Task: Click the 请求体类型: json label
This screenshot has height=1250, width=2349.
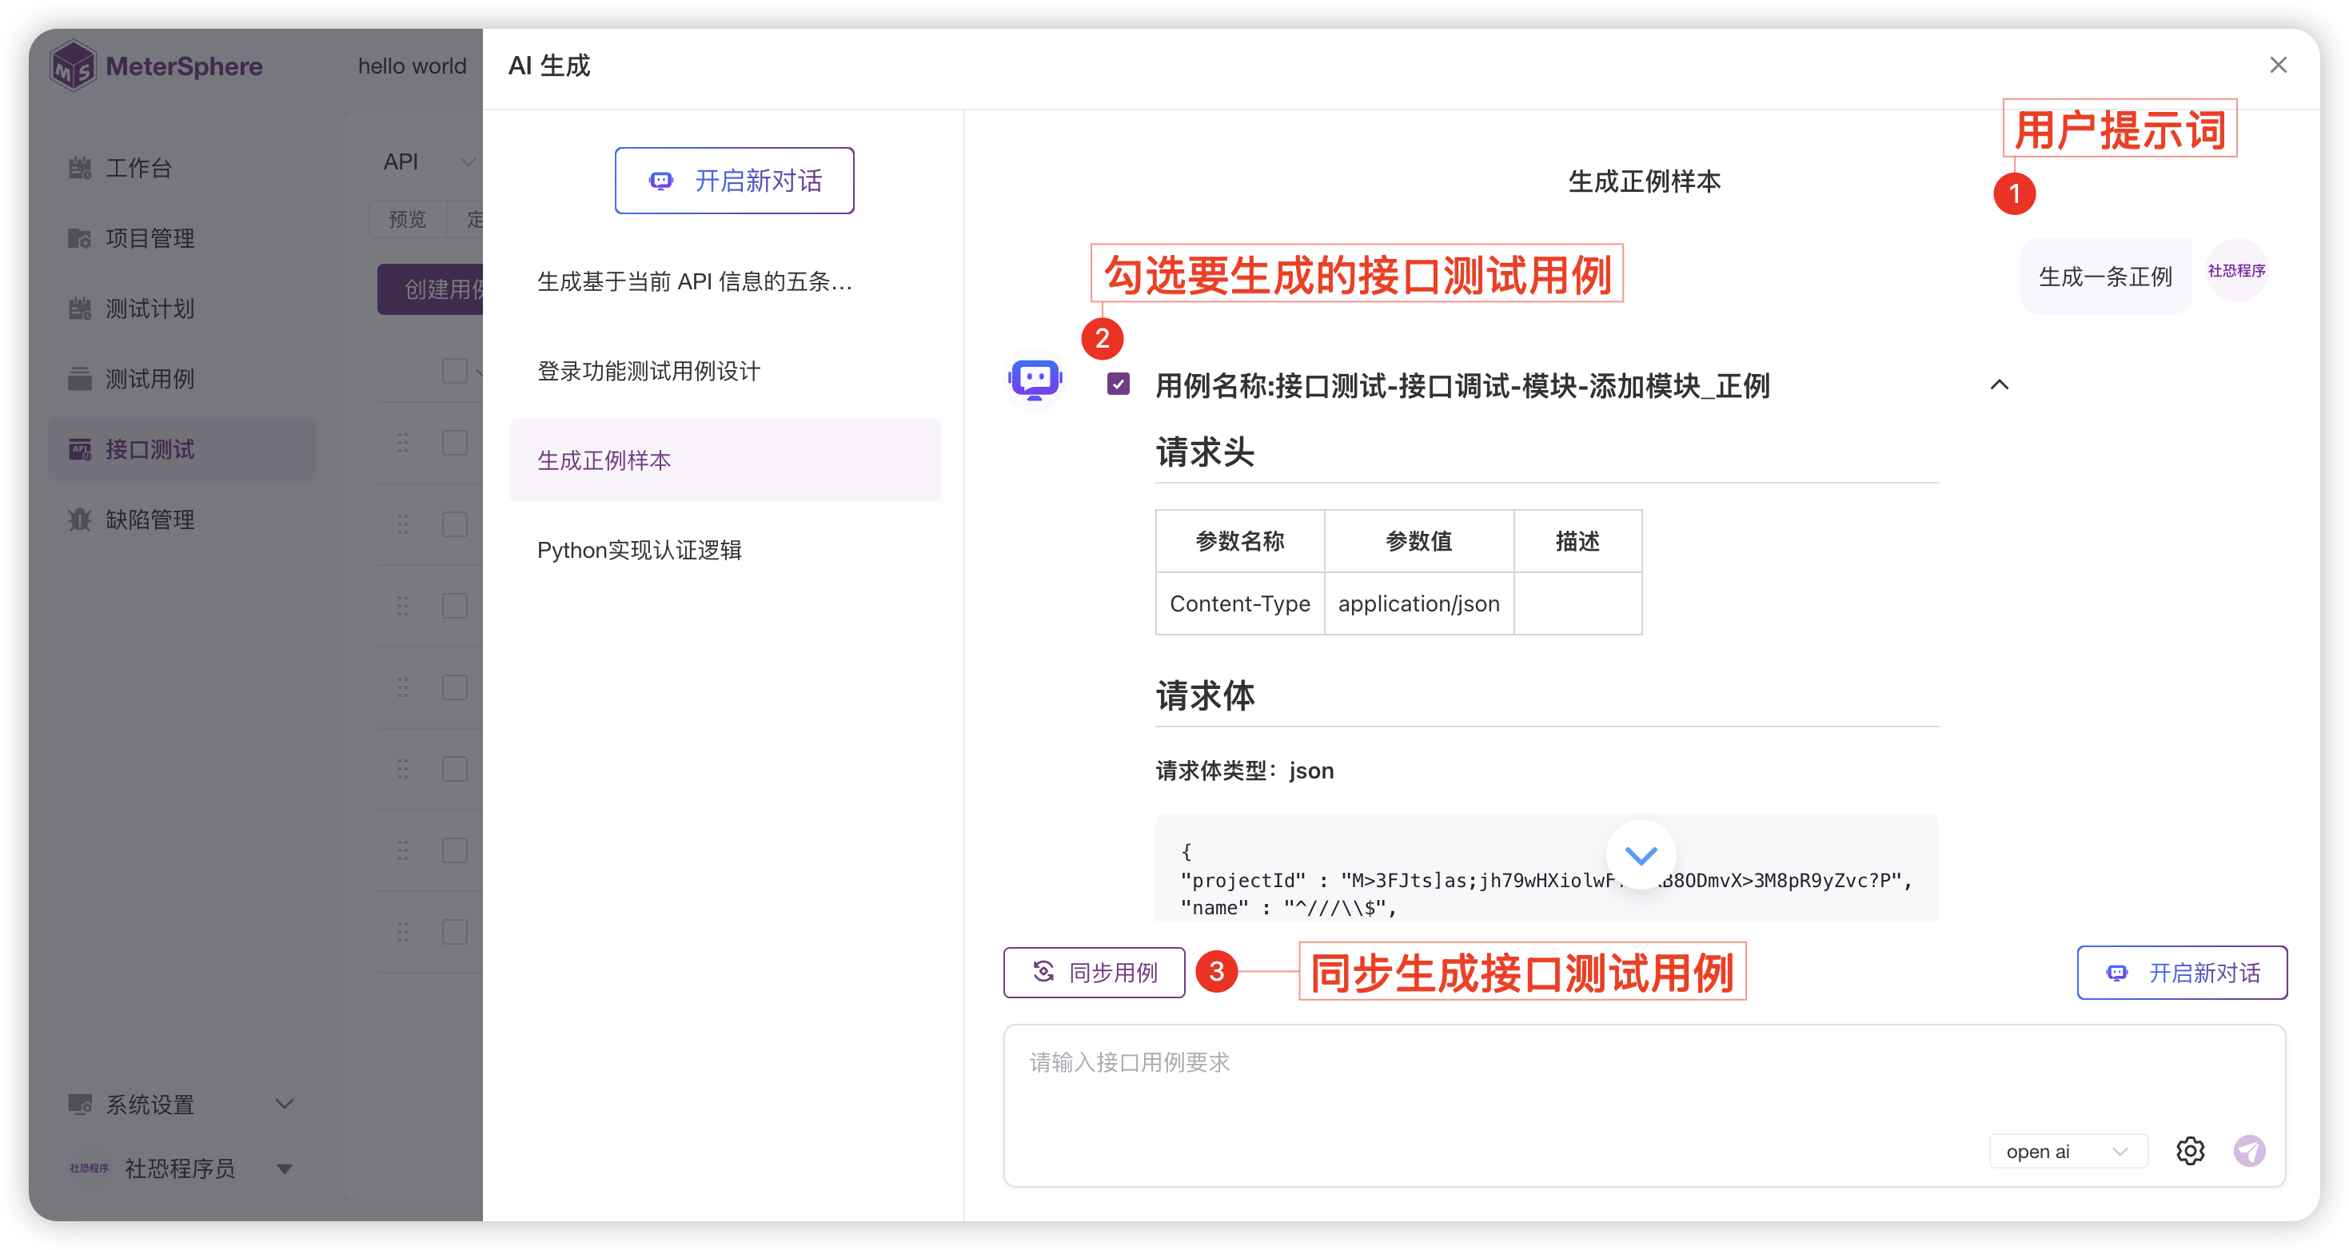Action: click(1245, 770)
